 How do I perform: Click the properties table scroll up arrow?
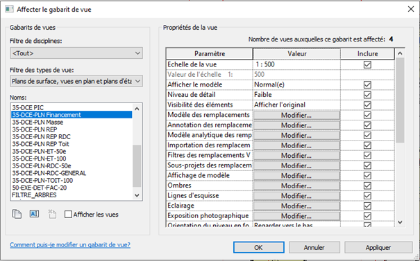400,53
